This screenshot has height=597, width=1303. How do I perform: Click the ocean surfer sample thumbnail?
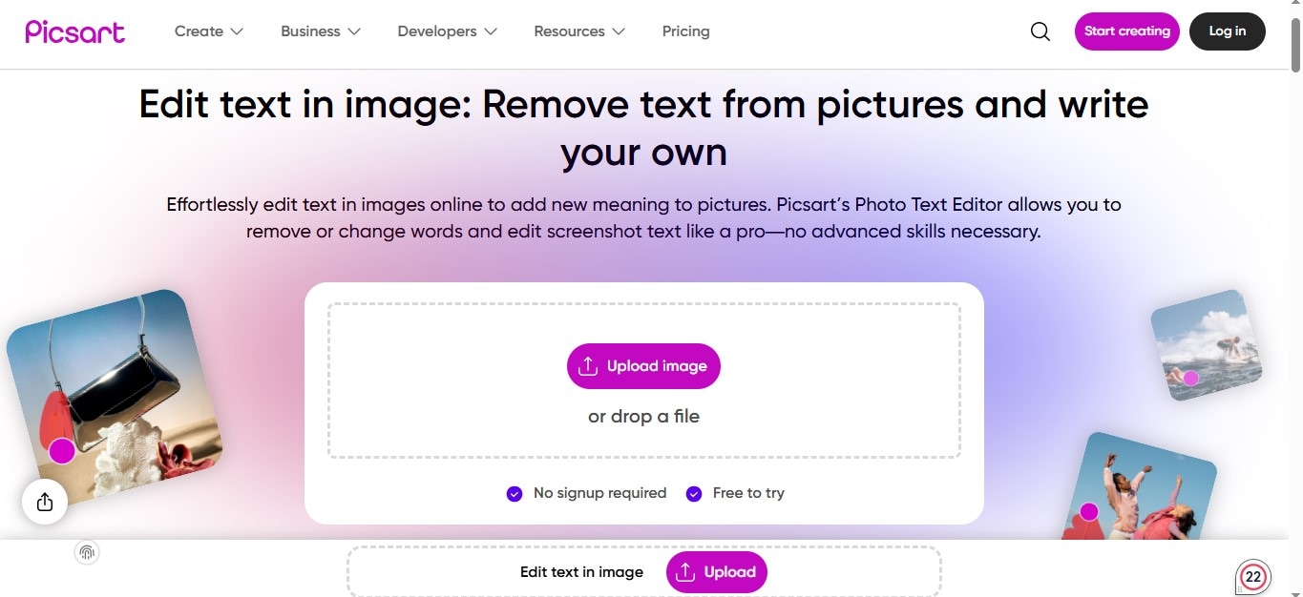click(1207, 344)
